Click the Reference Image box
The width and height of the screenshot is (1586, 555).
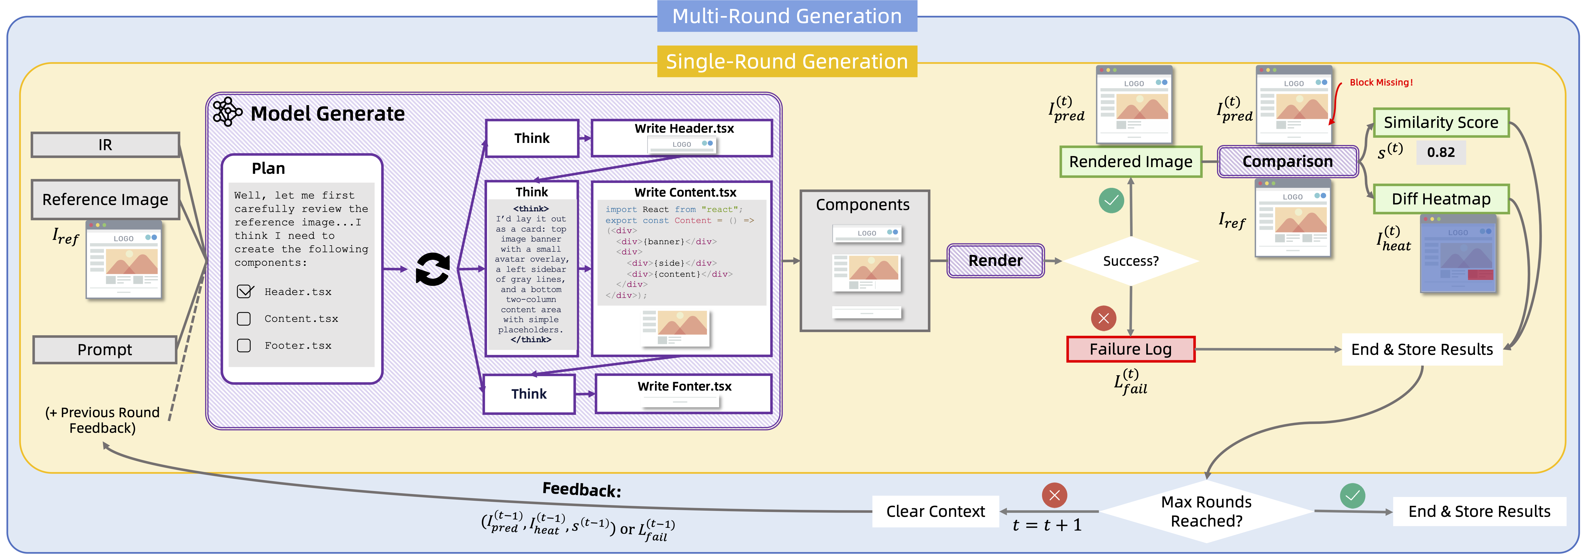[x=105, y=200]
